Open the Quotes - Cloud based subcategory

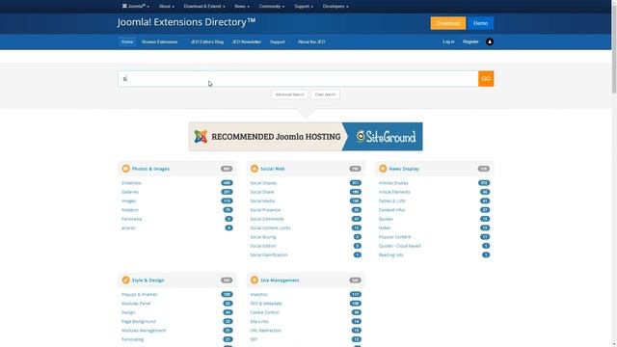coord(399,246)
